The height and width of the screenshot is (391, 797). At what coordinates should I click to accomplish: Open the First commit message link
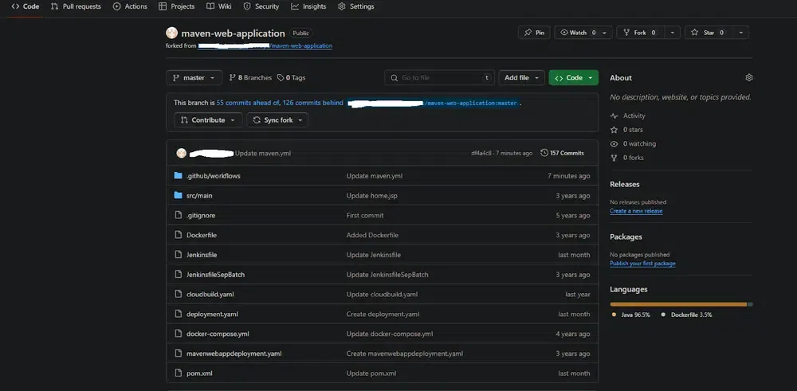point(365,215)
